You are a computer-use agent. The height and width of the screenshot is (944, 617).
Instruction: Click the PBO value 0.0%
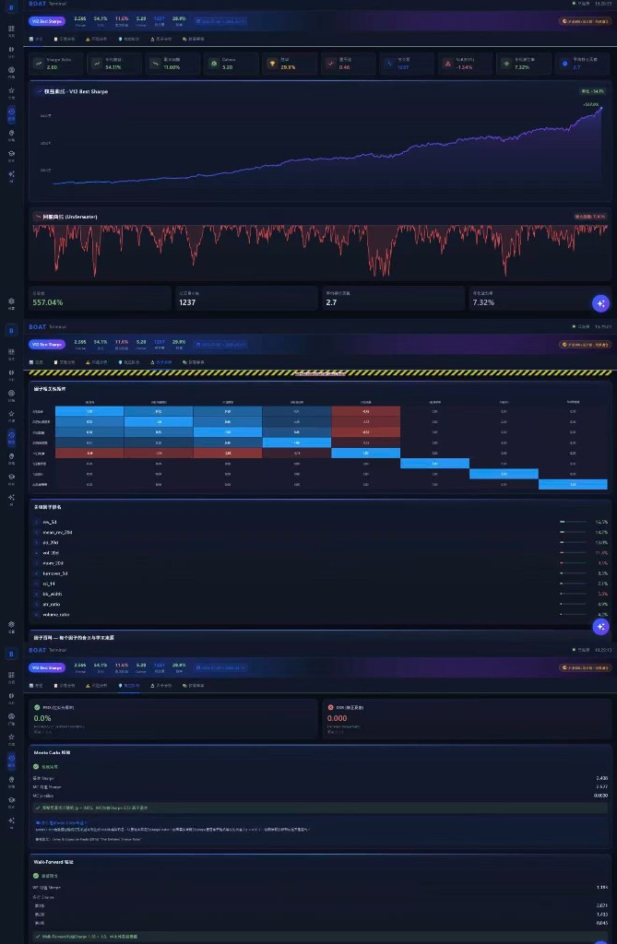pos(42,718)
